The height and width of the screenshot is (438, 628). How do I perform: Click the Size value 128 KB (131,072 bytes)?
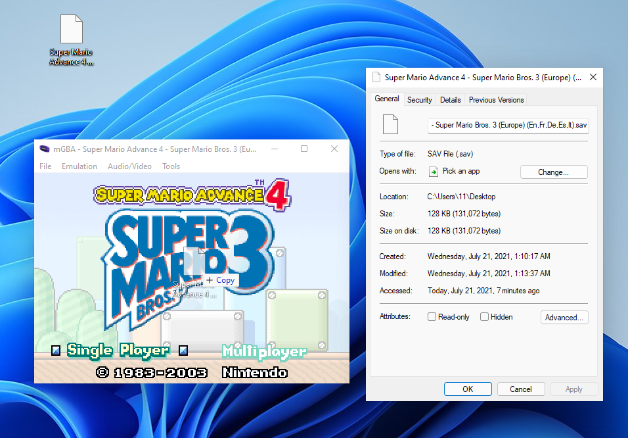point(464,214)
